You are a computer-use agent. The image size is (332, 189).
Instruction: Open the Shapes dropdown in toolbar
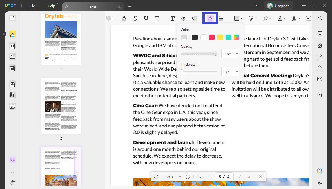click(238, 18)
